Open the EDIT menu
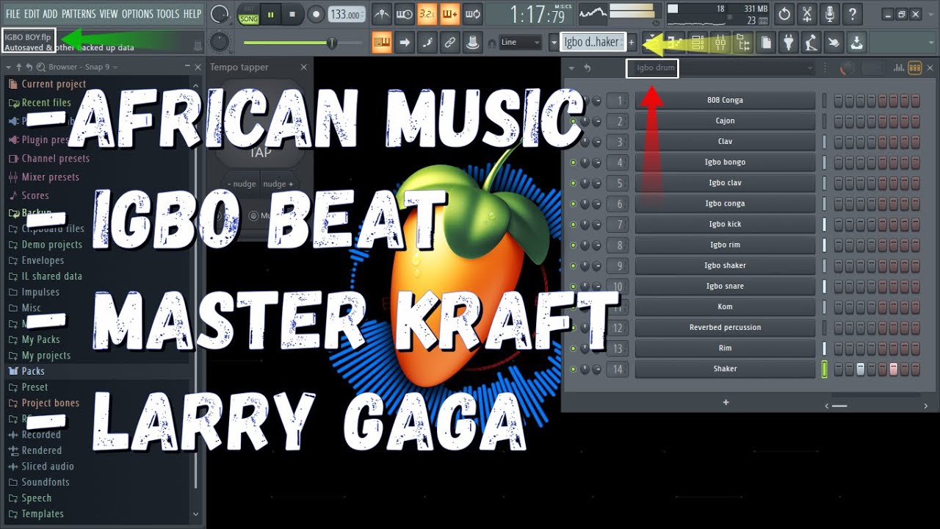The image size is (940, 529). tap(32, 14)
